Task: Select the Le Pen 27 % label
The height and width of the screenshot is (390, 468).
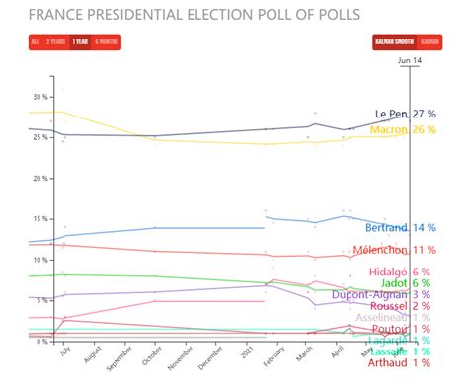Action: (406, 115)
